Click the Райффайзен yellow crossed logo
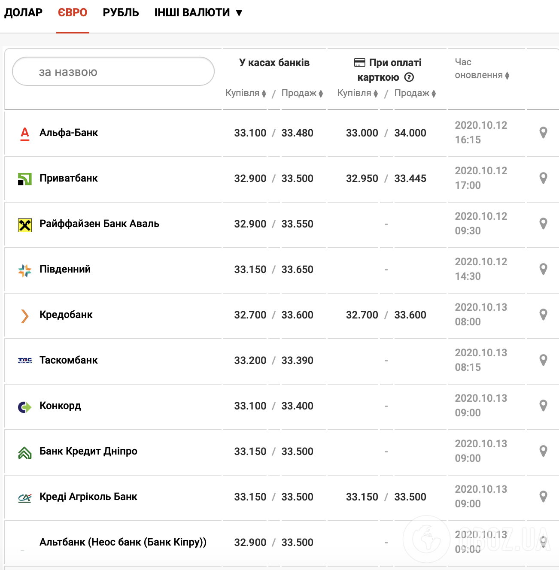The image size is (559, 570). [x=25, y=225]
